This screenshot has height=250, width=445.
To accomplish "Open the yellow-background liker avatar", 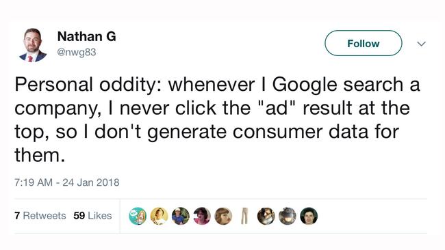I will [159, 216].
